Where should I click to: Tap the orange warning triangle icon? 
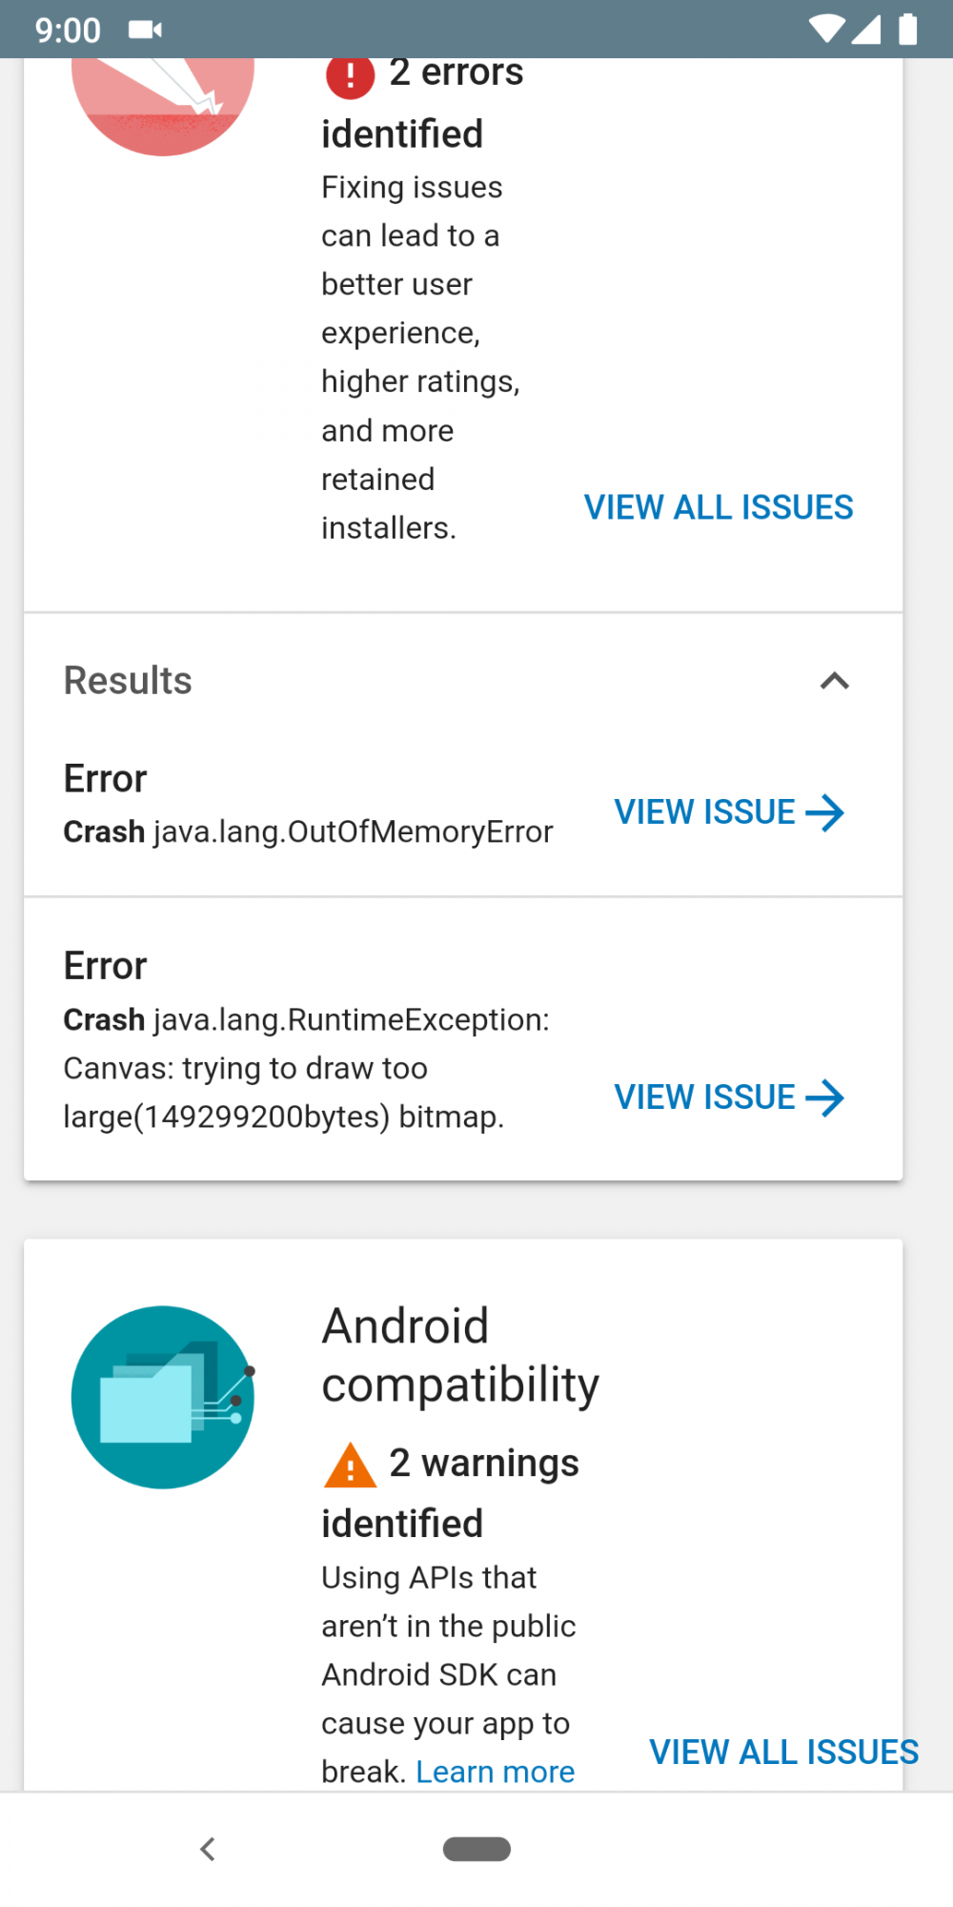pyautogui.click(x=350, y=1466)
